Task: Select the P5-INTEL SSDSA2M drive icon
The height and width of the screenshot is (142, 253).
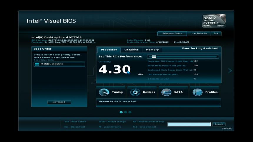Action: [37, 64]
